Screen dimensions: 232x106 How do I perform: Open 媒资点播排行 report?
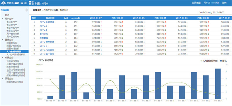13,67
